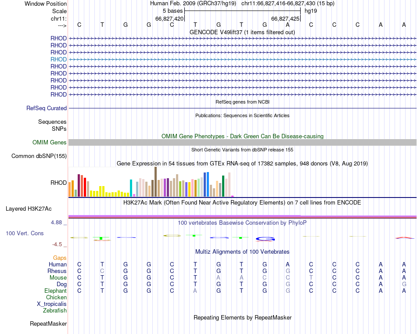417x334 pixels.
Task: Click the light-blue highlighted RHOD transcript label
Action: (58, 59)
